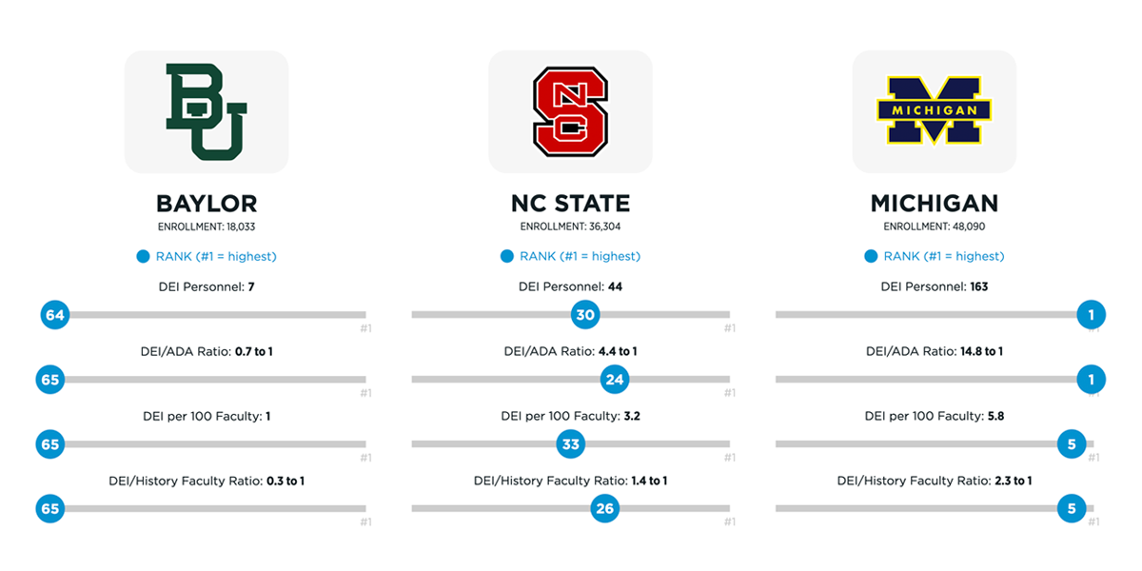This screenshot has width=1142, height=571.
Task: Click NC State's DEI Personnel rank 30 marker
Action: (585, 315)
